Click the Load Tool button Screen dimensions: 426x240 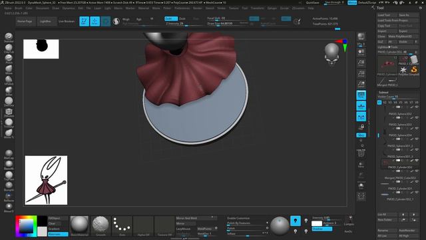[387, 15]
